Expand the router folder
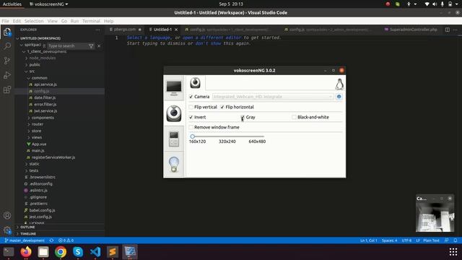 (38, 124)
